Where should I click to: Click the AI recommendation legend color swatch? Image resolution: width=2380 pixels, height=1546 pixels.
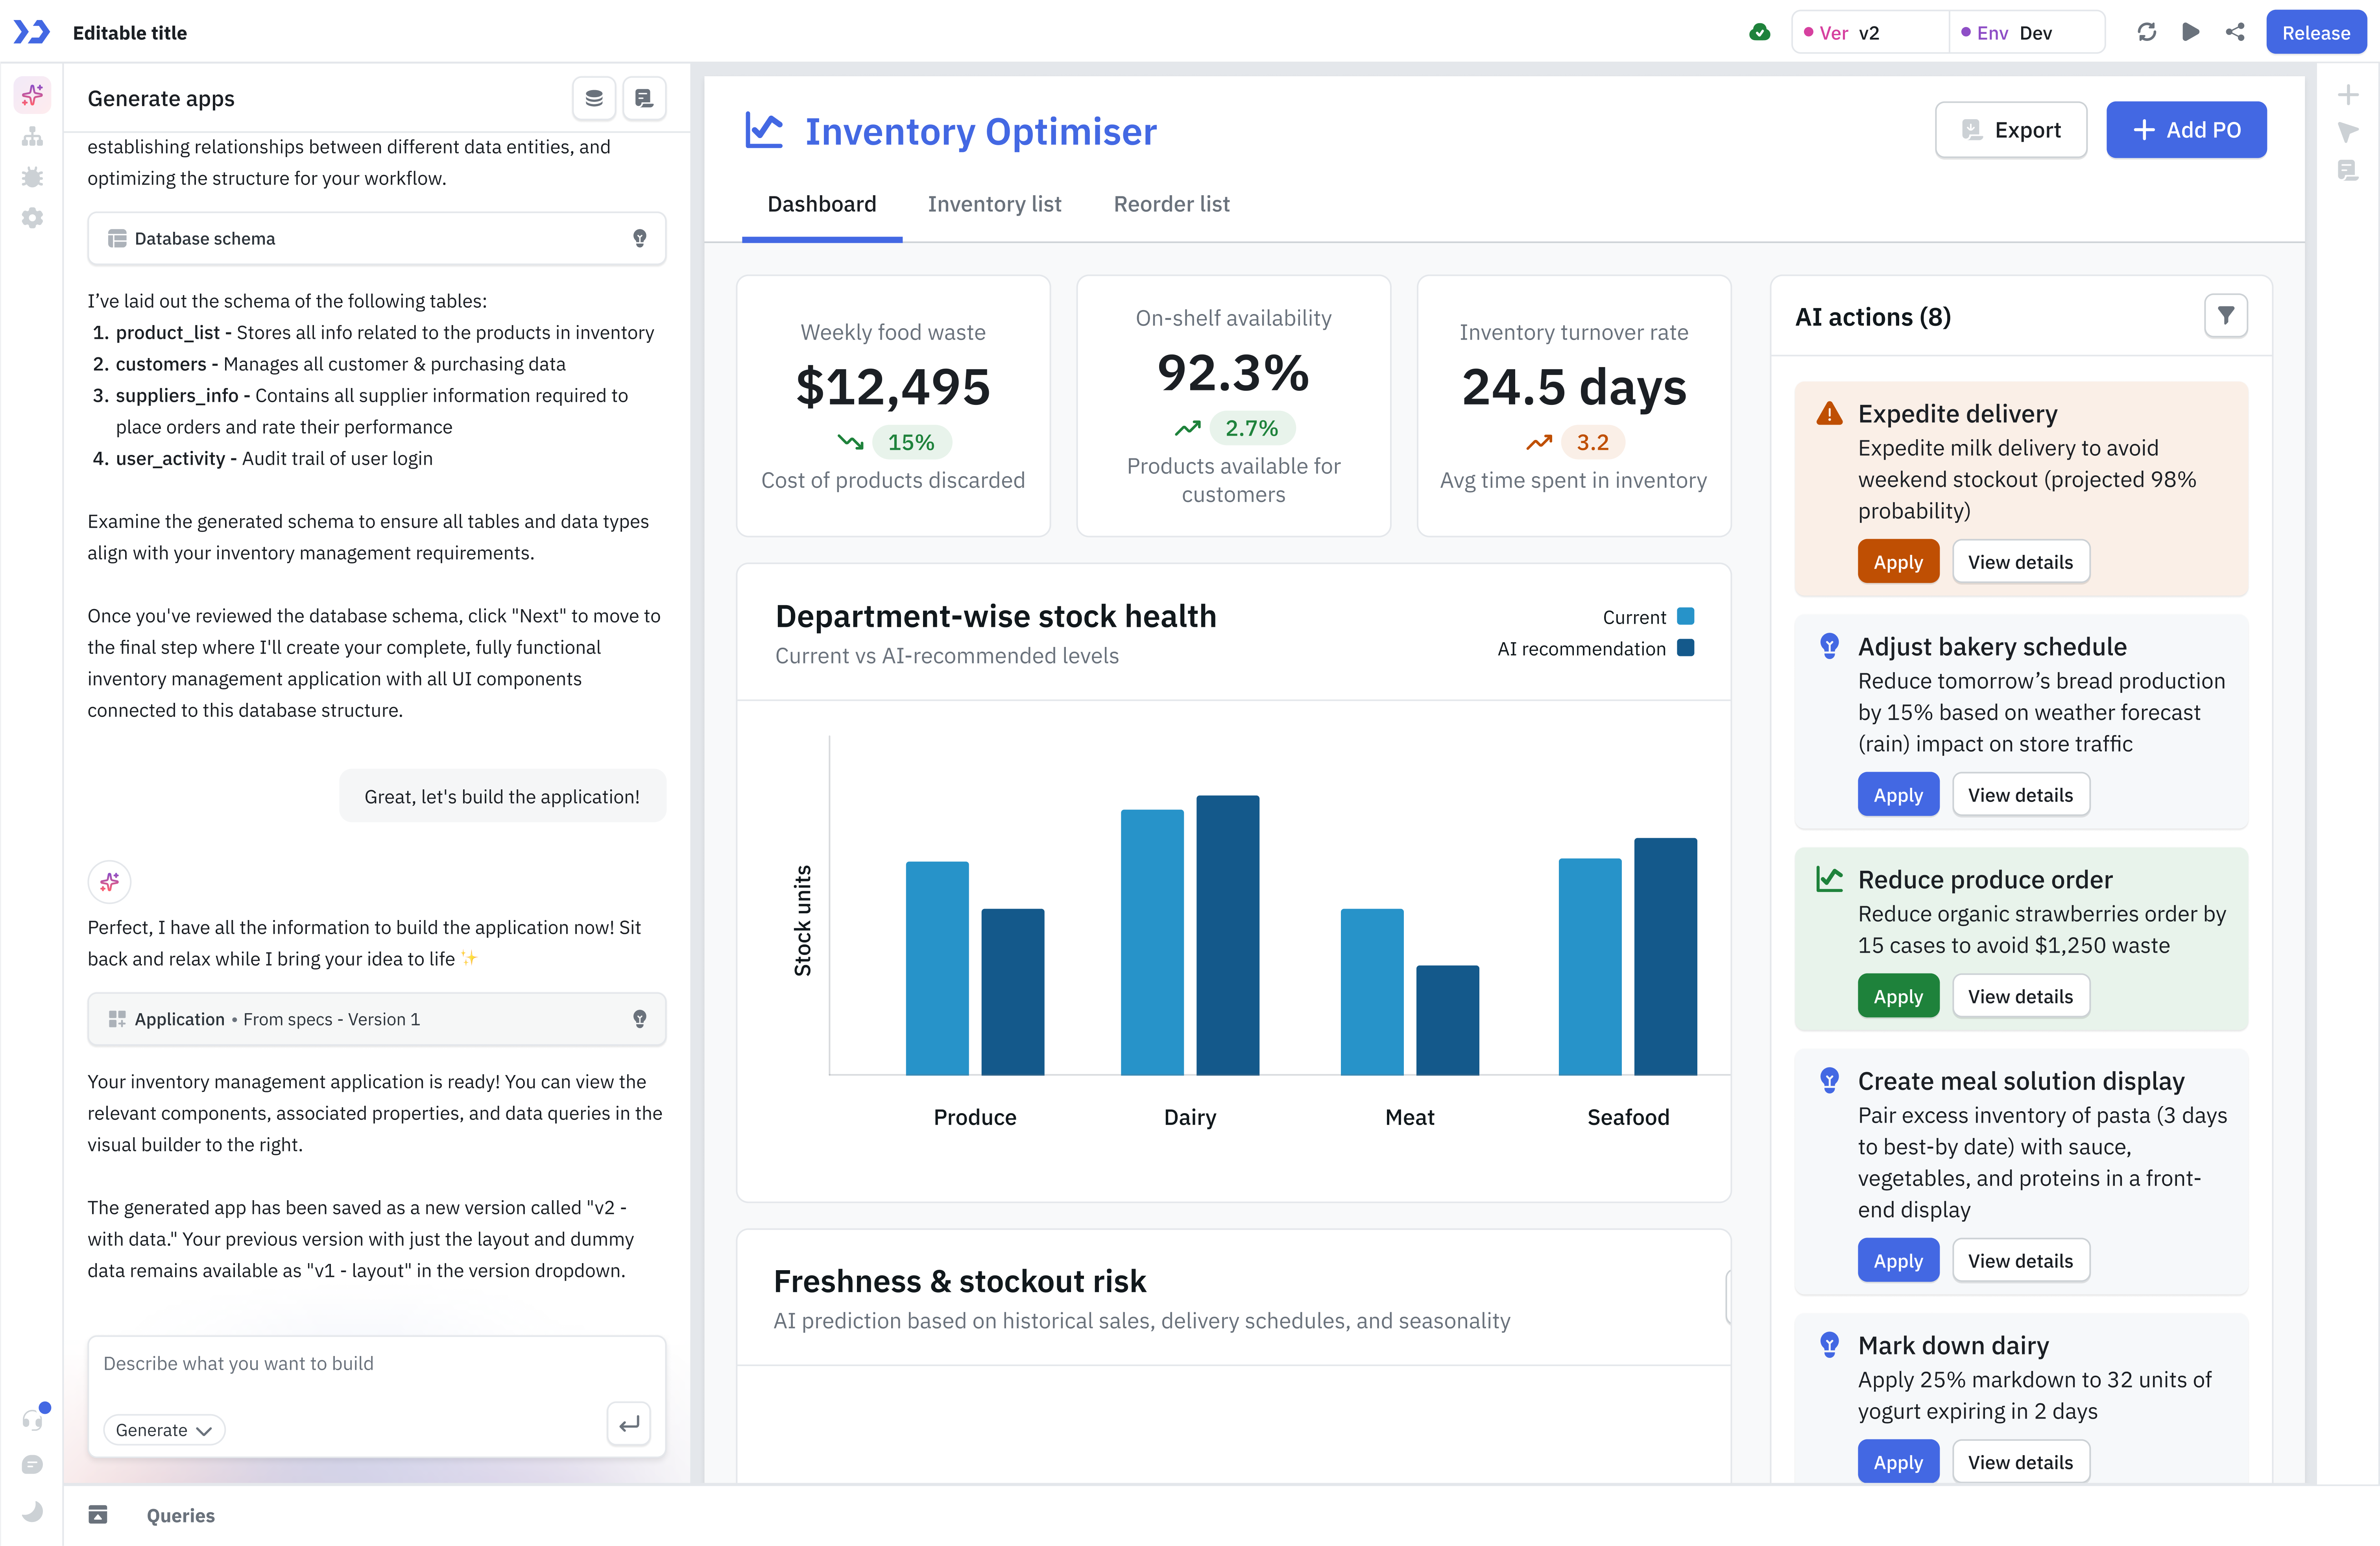click(x=1686, y=648)
